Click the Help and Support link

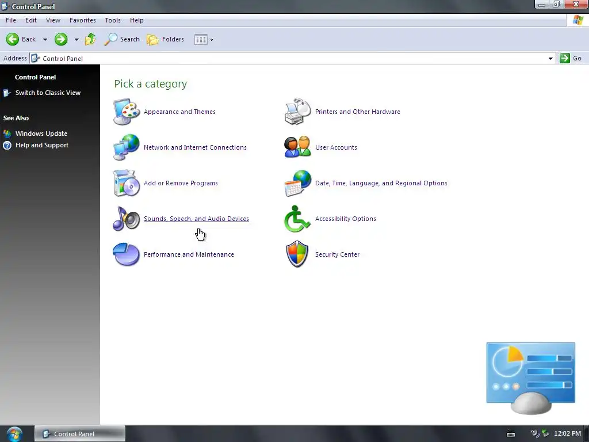(x=41, y=145)
